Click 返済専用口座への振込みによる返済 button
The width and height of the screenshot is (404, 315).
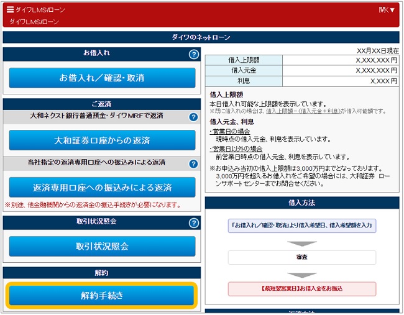click(102, 187)
